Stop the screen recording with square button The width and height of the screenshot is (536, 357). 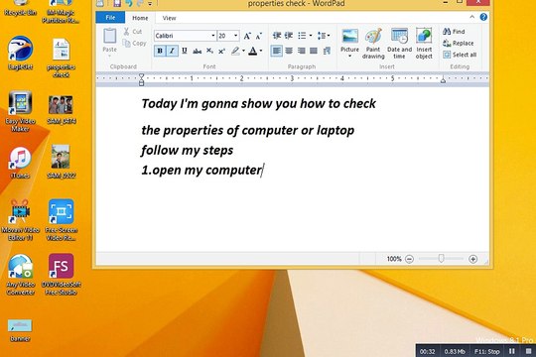click(x=528, y=351)
